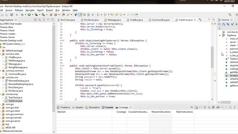This screenshot has width=238, height=134.
Task: Click the Debug bug icon in toolbar
Action: (x=22, y=15)
